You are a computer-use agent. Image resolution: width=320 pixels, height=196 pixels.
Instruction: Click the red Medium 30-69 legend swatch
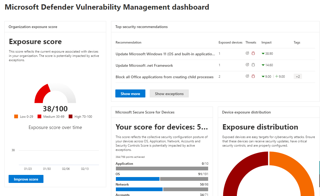click(39, 116)
